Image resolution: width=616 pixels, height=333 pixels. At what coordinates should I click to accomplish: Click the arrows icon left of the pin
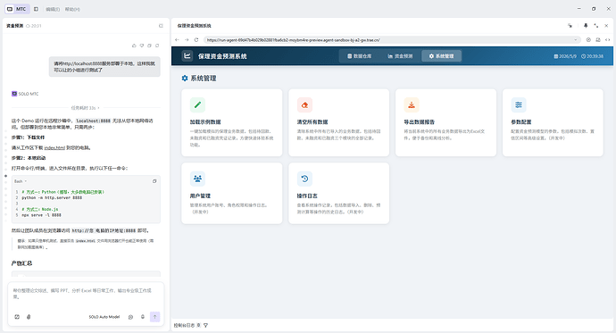(570, 26)
